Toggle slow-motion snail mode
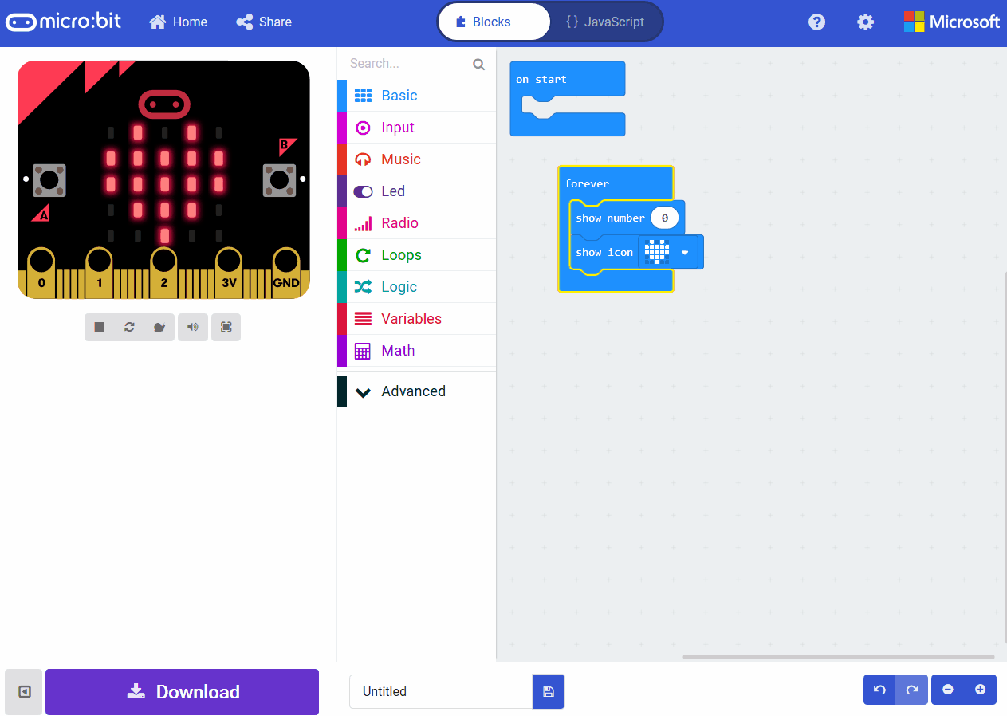This screenshot has height=716, width=1007. pos(159,327)
